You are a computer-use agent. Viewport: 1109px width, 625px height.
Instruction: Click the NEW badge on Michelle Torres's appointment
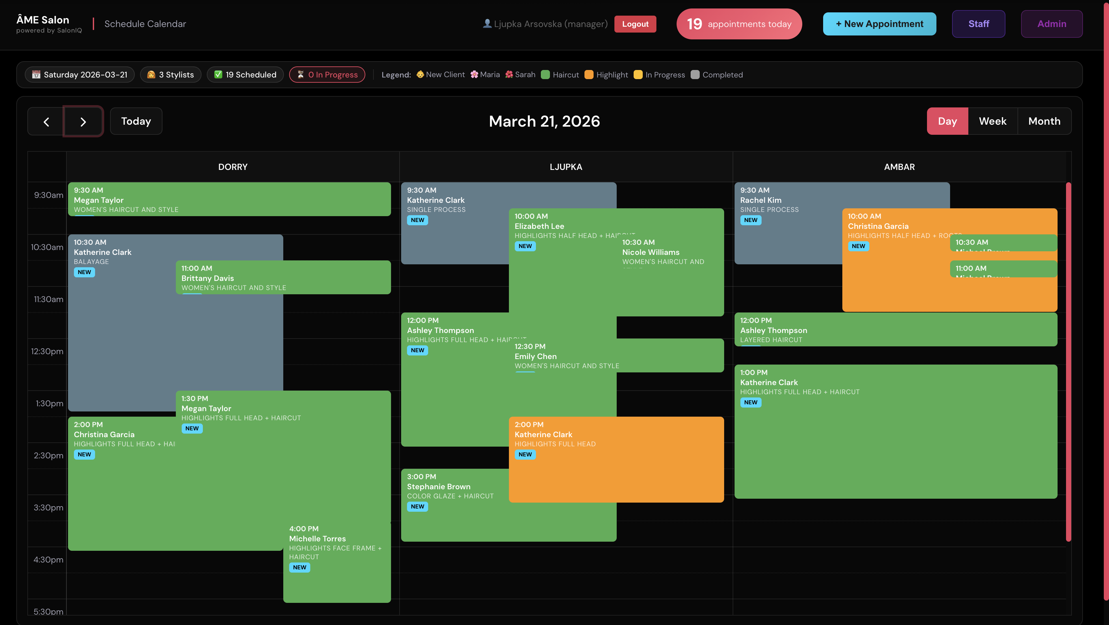pos(300,567)
